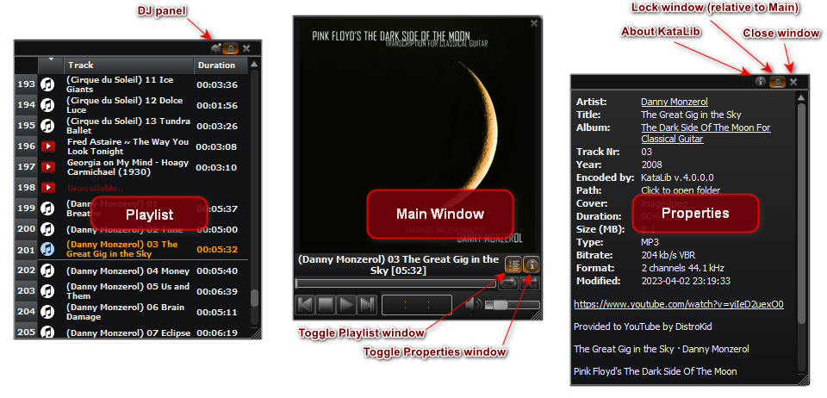This screenshot has height=398, width=827.
Task: Click music note icon of track 199
Action: click(x=48, y=208)
